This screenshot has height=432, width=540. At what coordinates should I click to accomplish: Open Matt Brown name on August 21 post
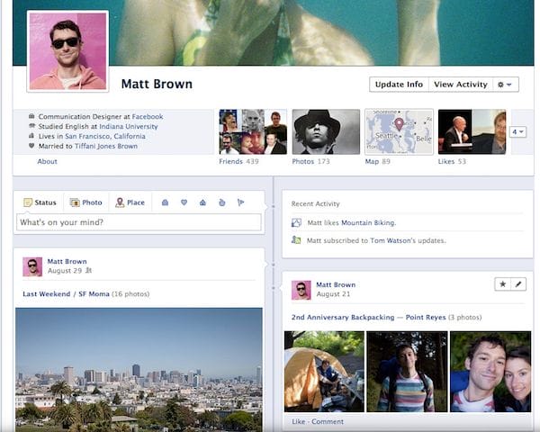point(336,284)
